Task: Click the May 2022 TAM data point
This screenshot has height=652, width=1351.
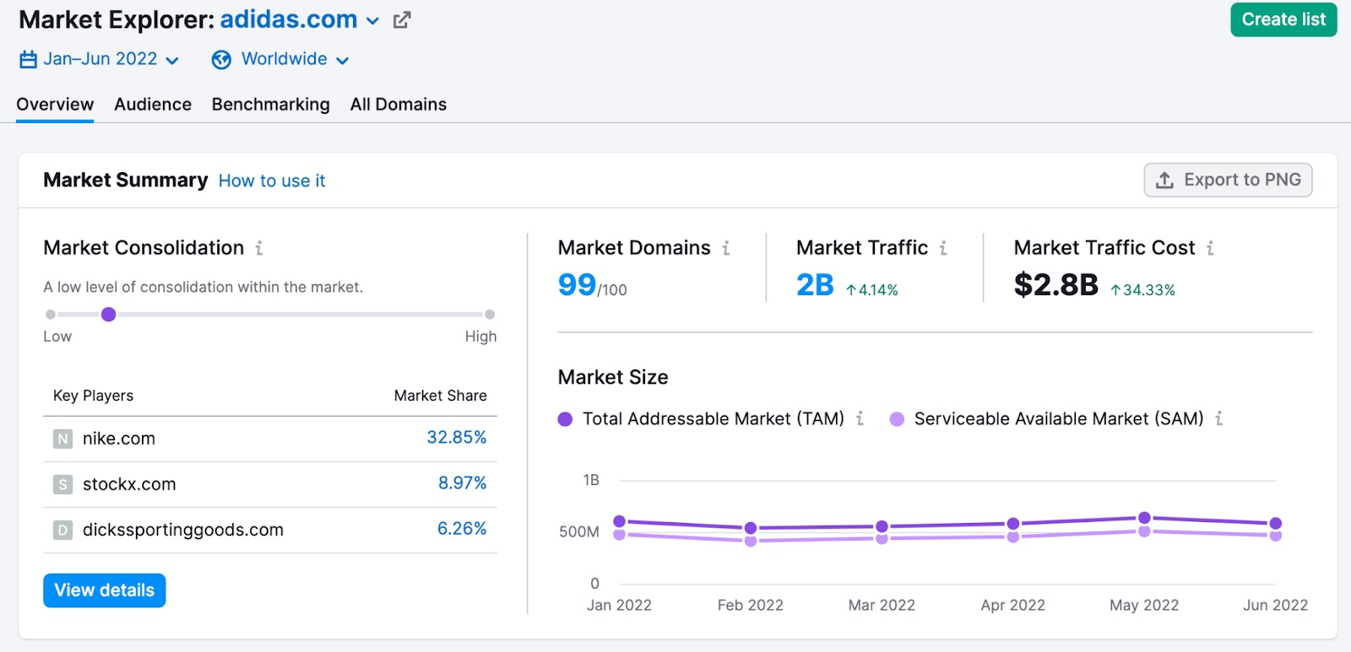Action: [1144, 518]
